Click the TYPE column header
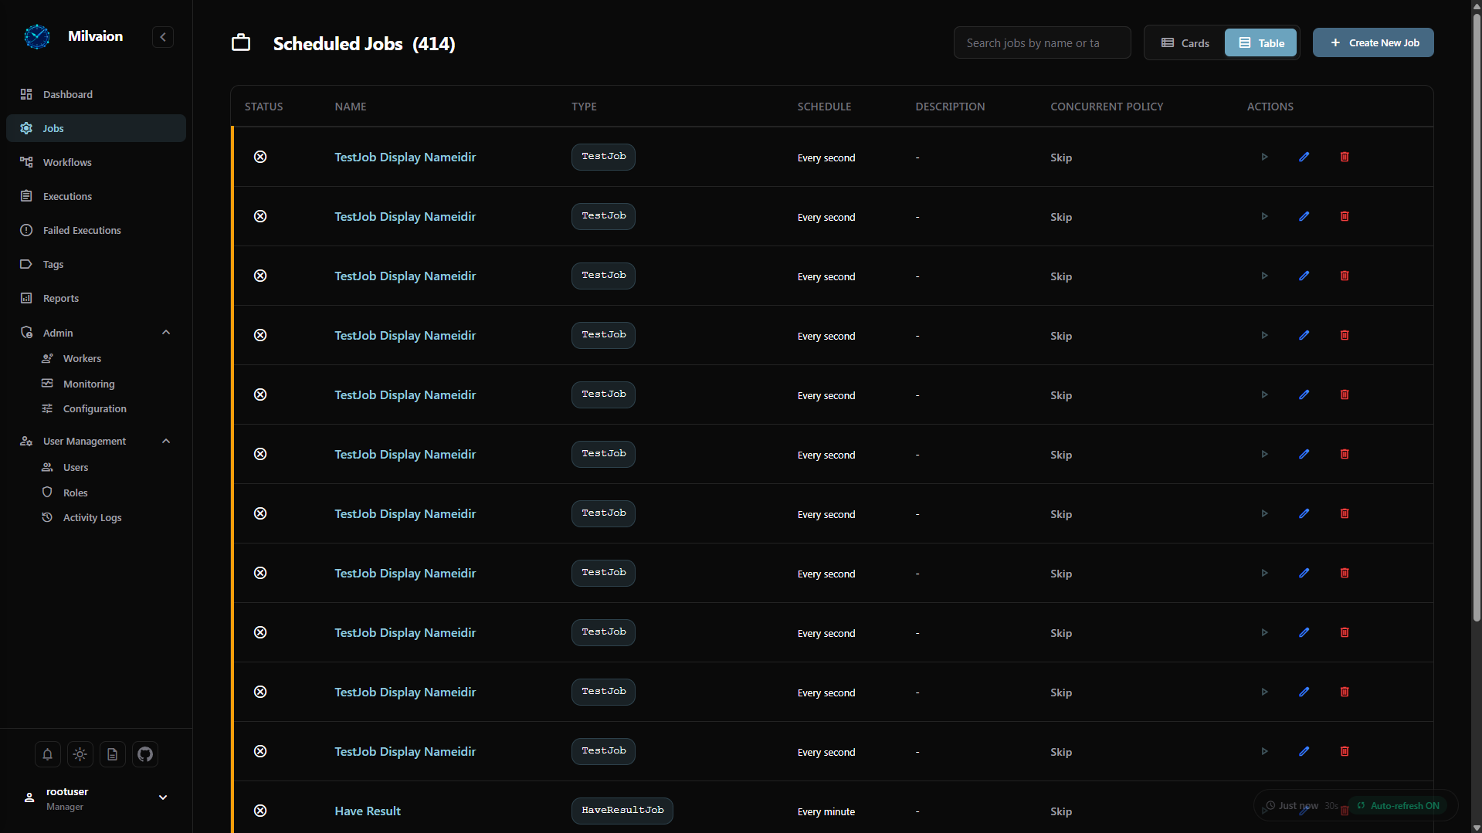 584,107
